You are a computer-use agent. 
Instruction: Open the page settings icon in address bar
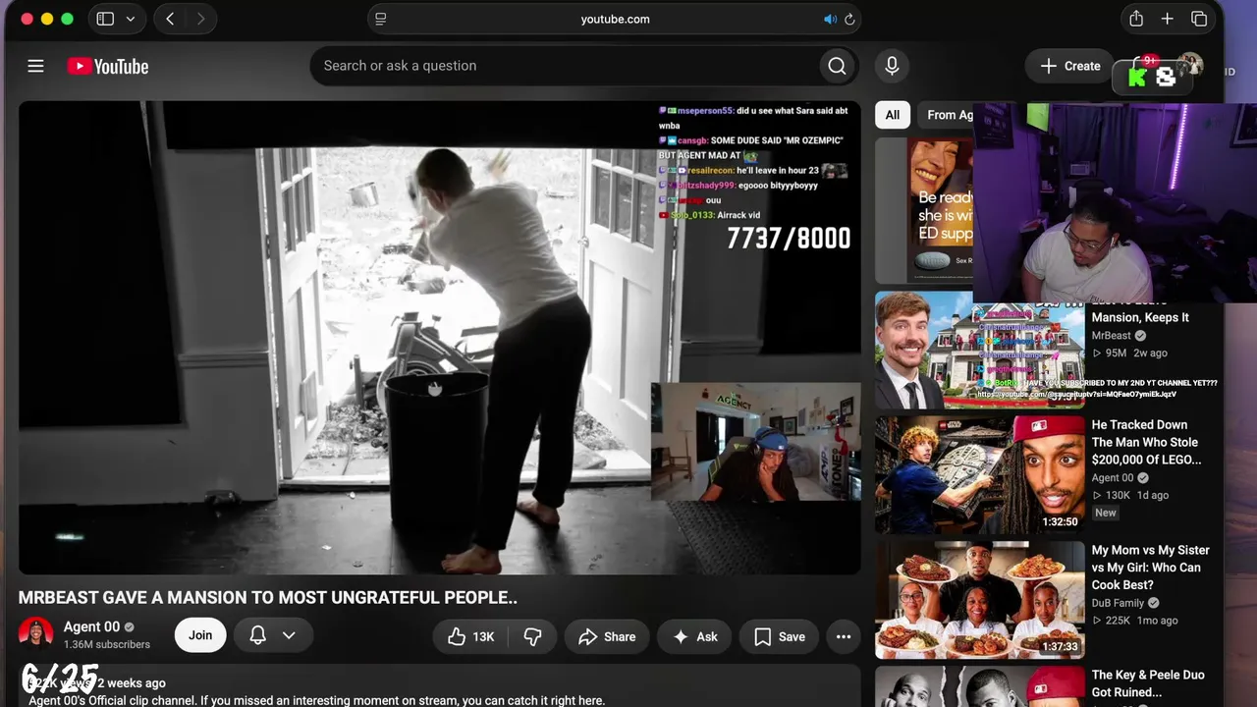381,19
